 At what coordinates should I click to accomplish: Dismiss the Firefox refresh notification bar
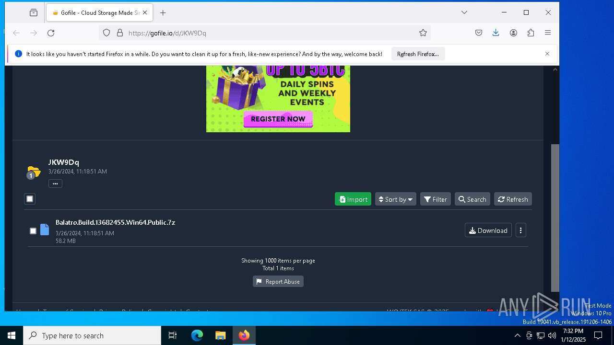tap(547, 54)
